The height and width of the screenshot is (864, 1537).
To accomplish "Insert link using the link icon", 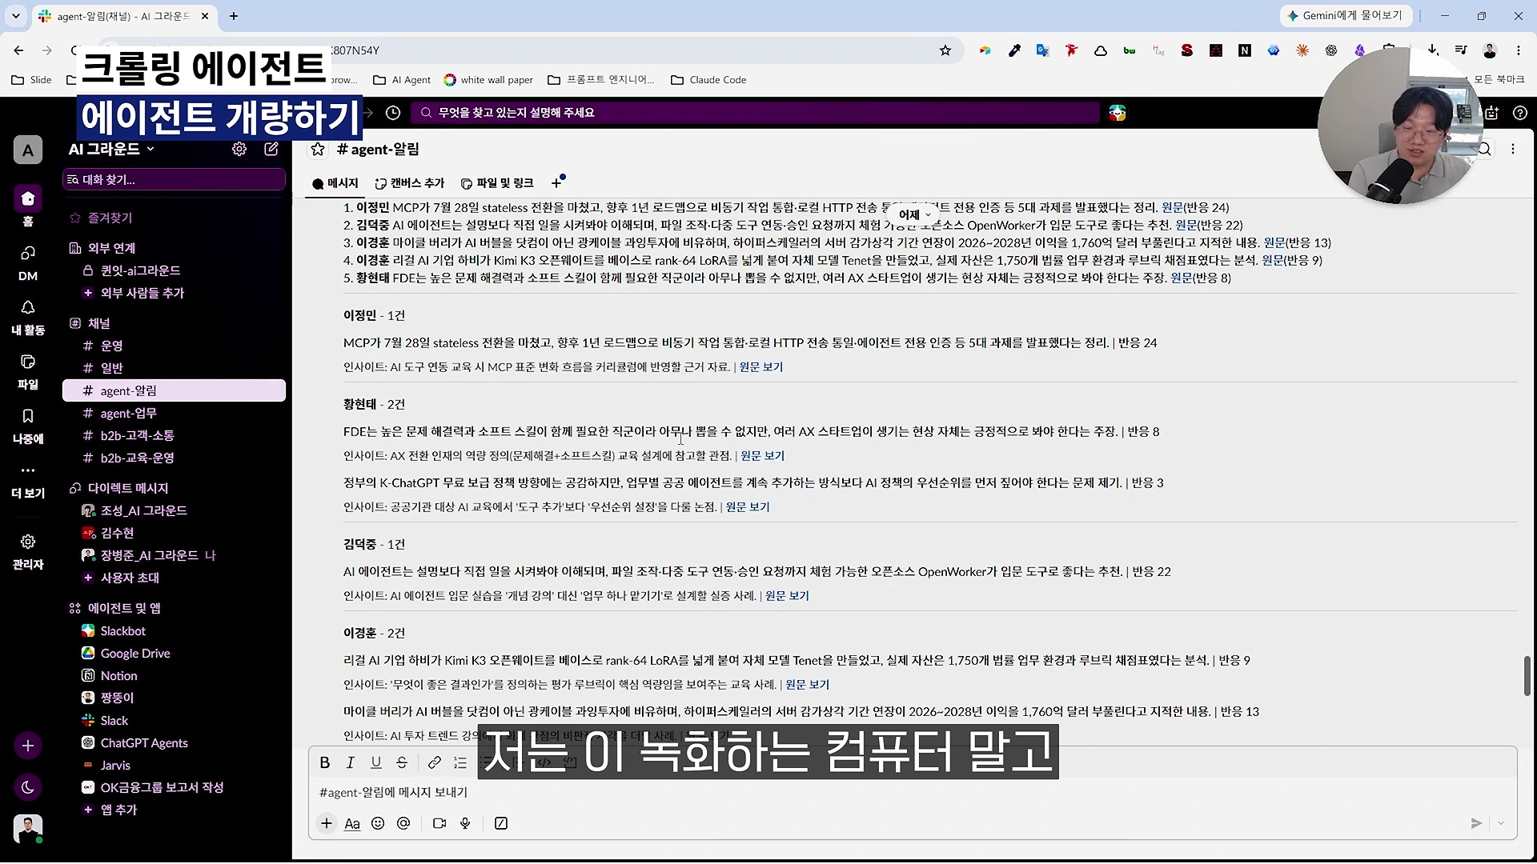I will (434, 762).
